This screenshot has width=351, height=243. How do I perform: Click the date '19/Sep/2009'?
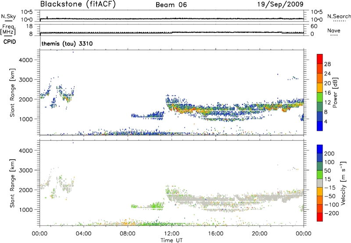[280, 4]
